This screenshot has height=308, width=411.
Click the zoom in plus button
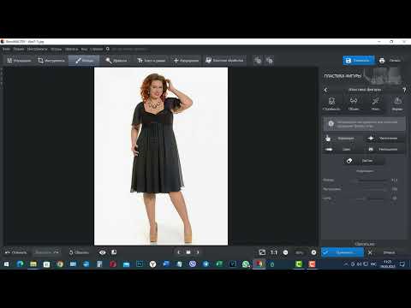[x=313, y=252]
